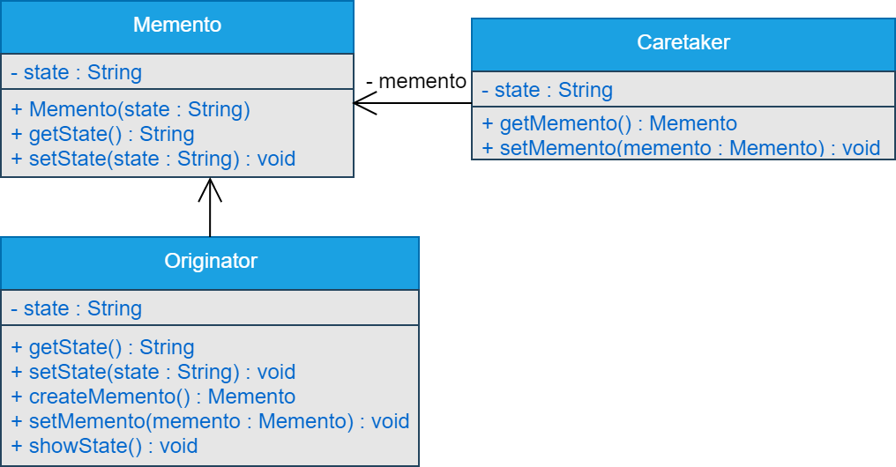The width and height of the screenshot is (896, 467).
Task: Select the Memento constructor method line
Action: point(131,110)
